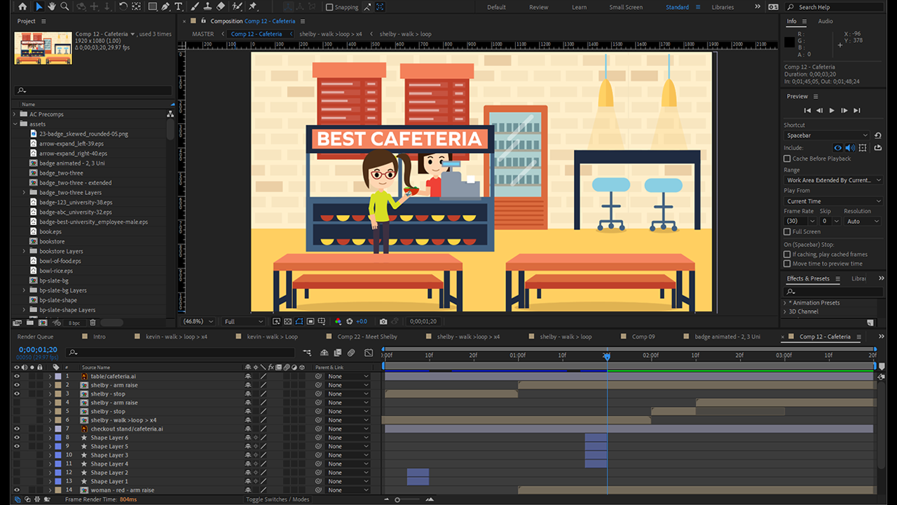Screen dimensions: 897x505
Task: Open the viewer resolution dropdown set to Full
Action: 242,321
